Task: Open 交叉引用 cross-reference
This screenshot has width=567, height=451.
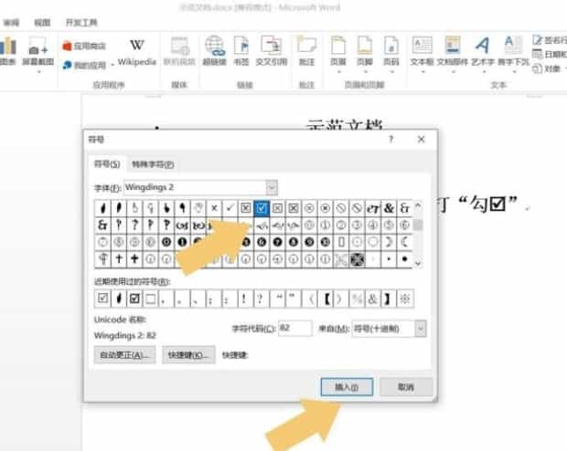Action: [272, 51]
